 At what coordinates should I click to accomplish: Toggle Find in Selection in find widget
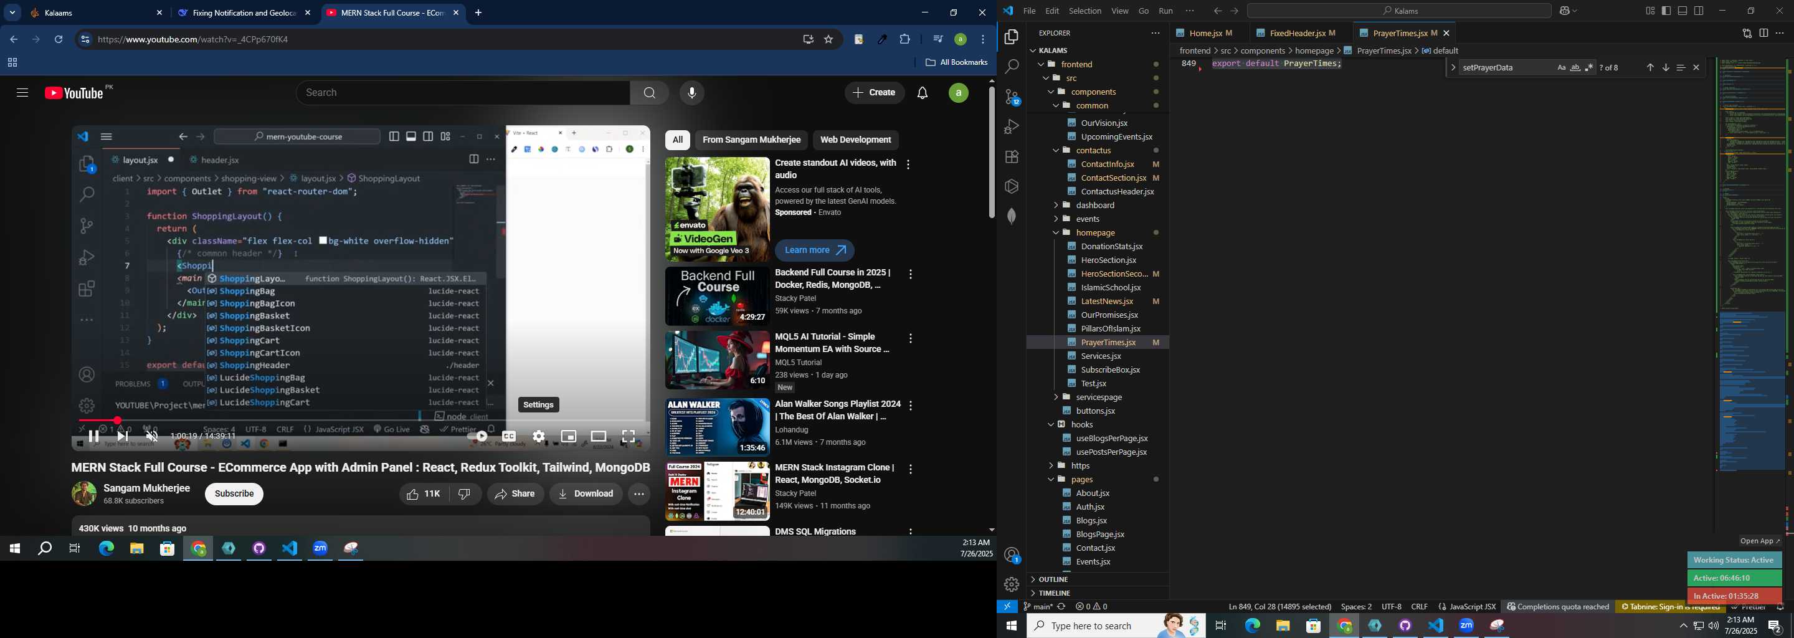(1681, 67)
